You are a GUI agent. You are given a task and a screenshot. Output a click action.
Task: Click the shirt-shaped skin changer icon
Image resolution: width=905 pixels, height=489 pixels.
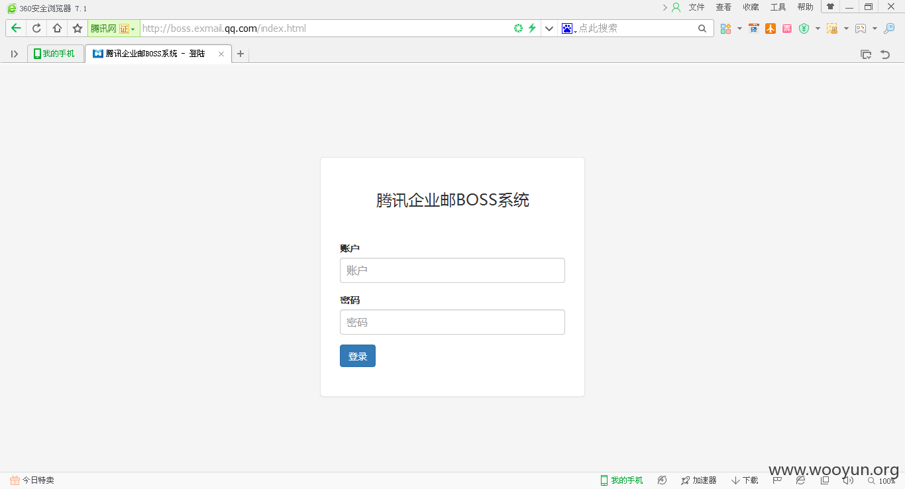pos(830,7)
